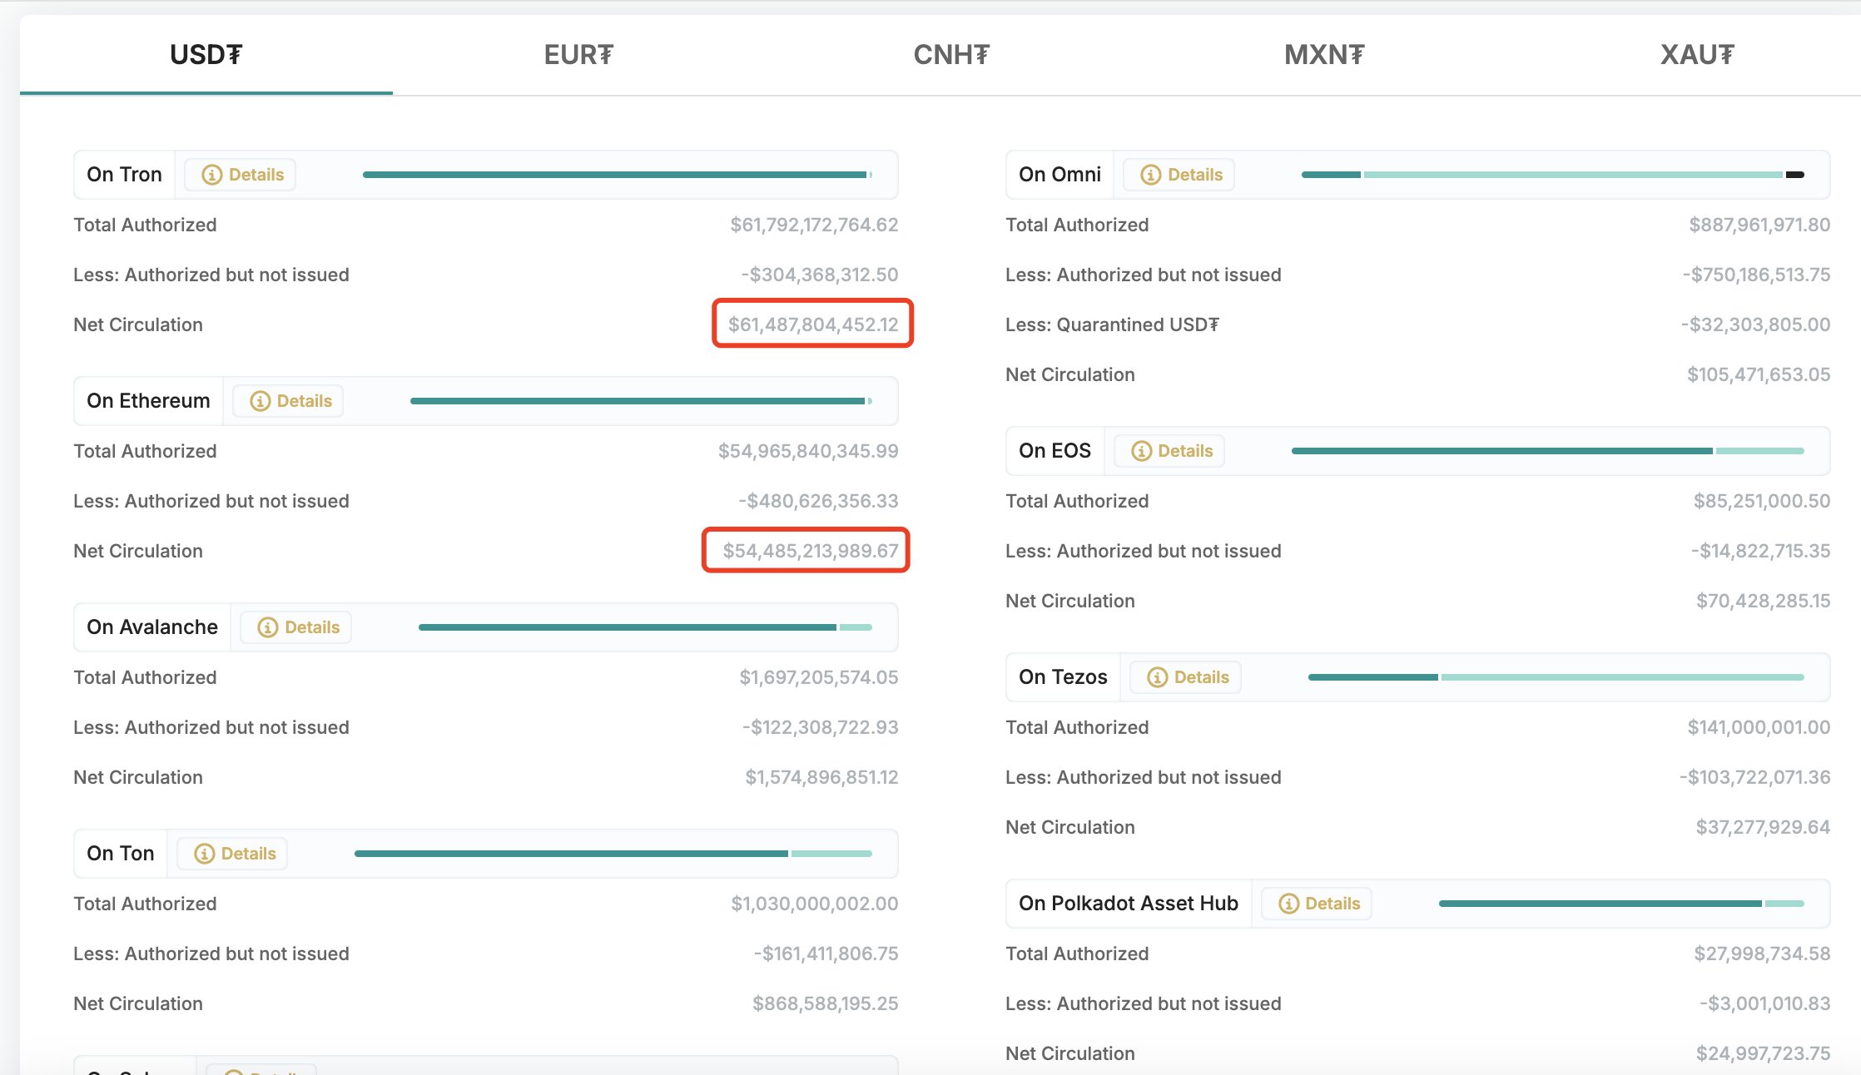Click the On Omni segmented progress bar
Image resolution: width=1861 pixels, height=1075 pixels.
[1552, 175]
